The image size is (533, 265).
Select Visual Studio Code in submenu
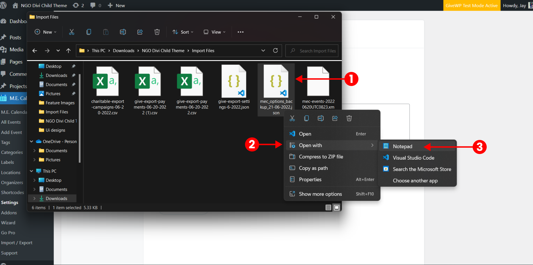click(418, 158)
